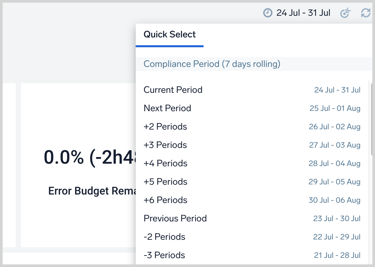Choose +4 Periods (28 Jul - 04 Aug)
Screen dimensions: 375x267
pos(166,163)
